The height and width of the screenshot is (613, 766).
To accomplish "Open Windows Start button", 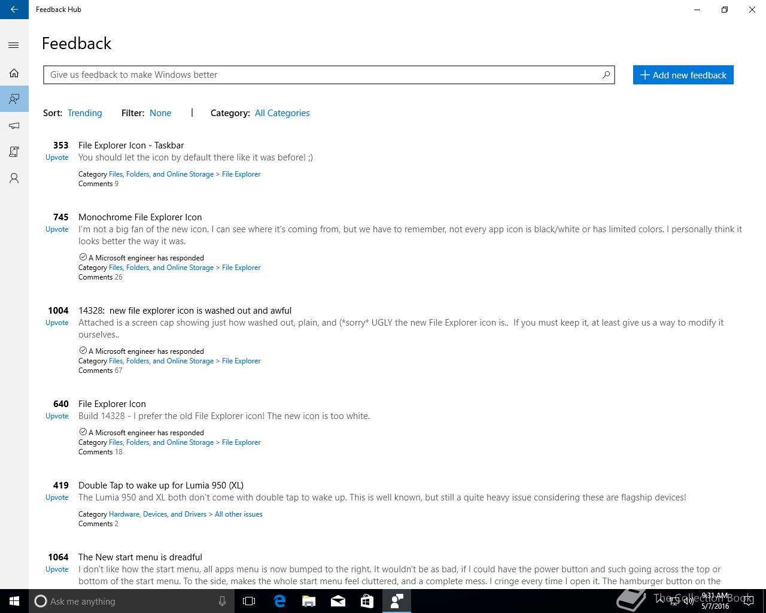I will [14, 601].
